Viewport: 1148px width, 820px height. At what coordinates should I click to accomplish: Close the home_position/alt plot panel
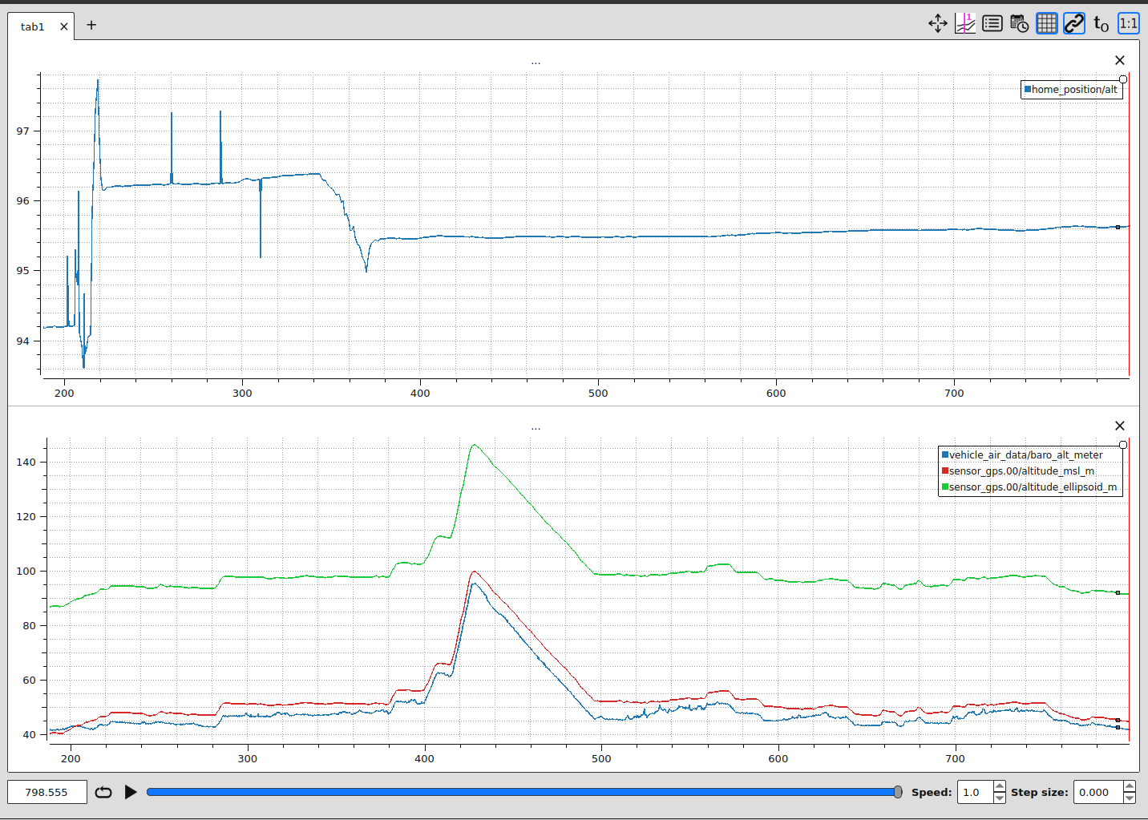tap(1119, 60)
